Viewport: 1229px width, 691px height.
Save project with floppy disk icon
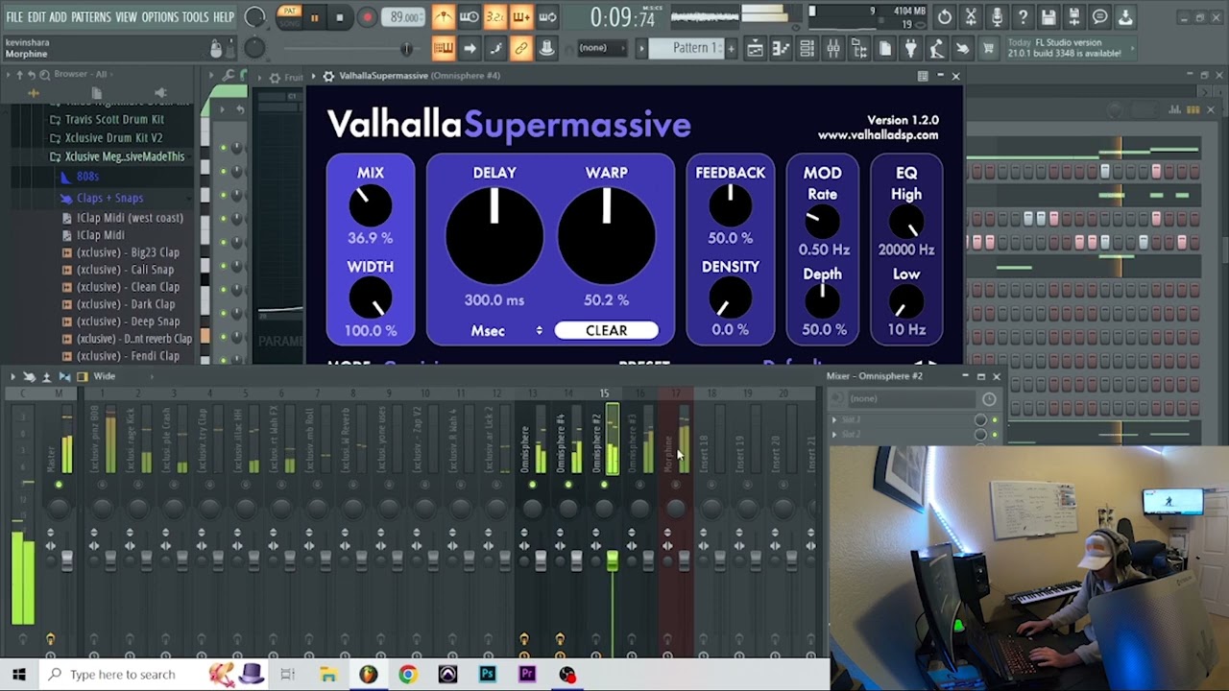[x=1048, y=17]
